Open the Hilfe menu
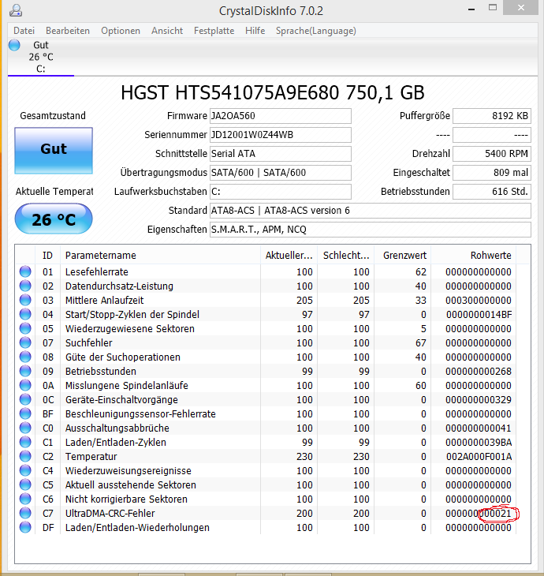This screenshot has height=576, width=544. (255, 31)
